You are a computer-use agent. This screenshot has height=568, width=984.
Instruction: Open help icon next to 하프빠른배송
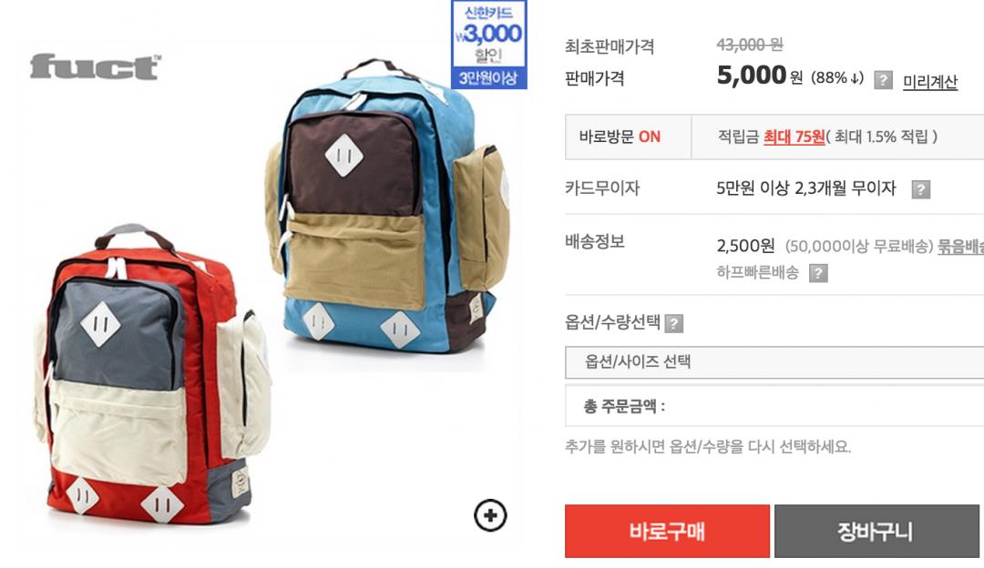(817, 273)
